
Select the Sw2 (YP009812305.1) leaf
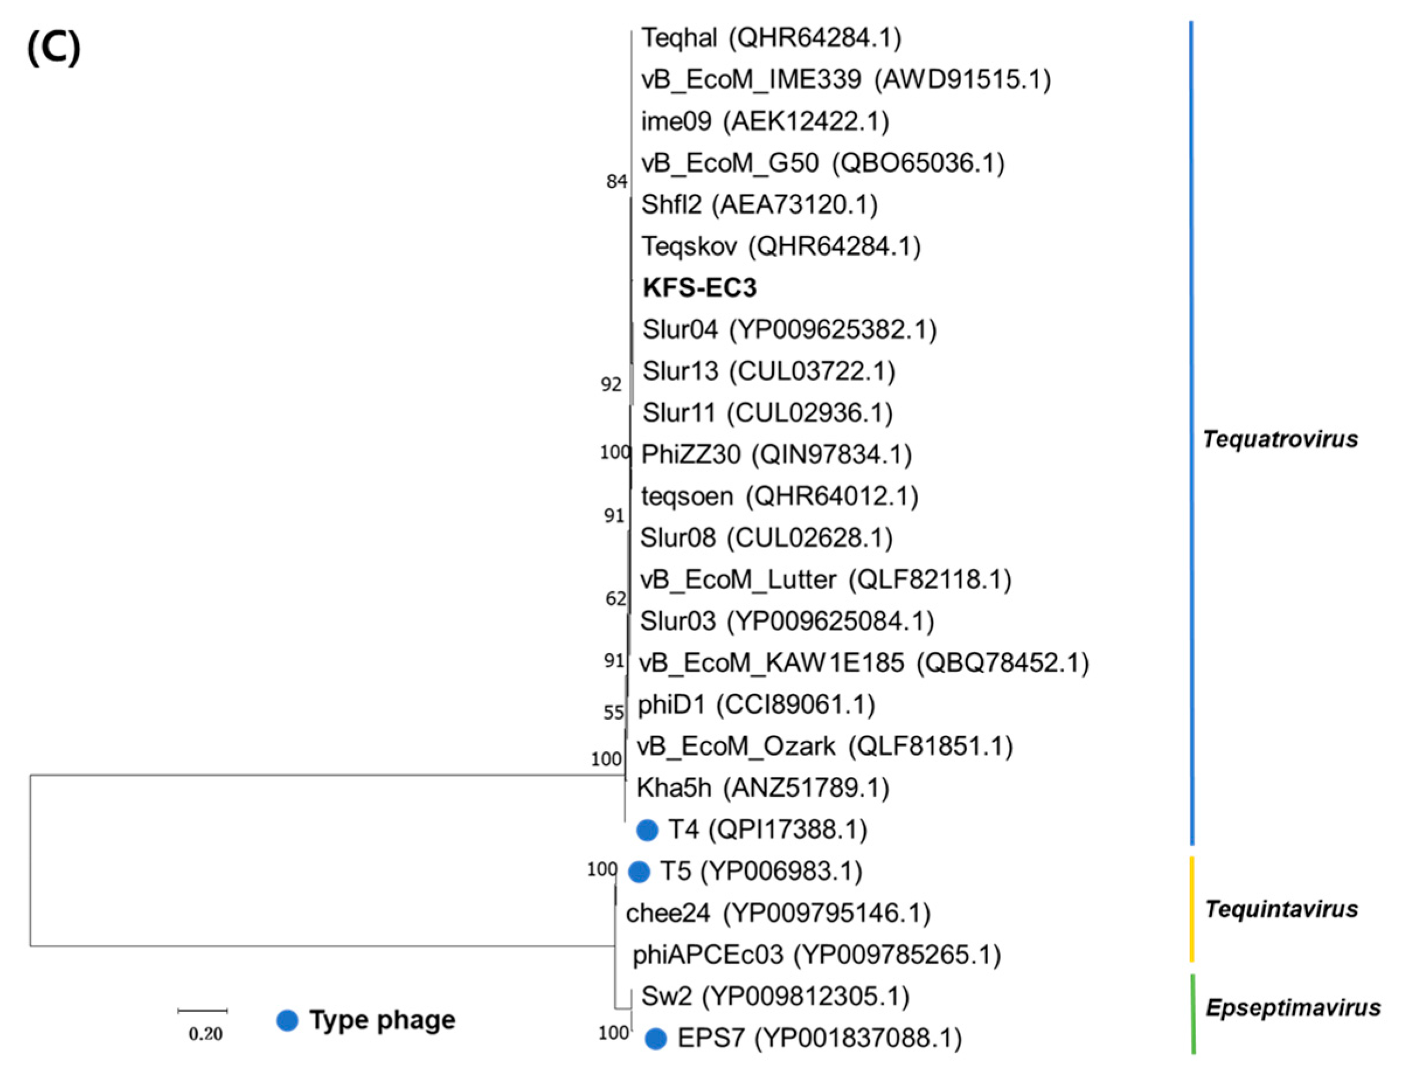[x=775, y=996]
